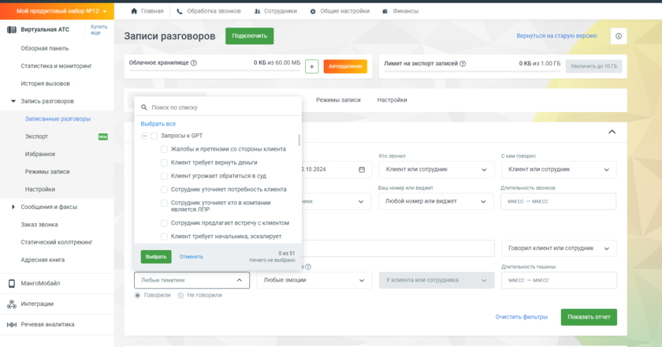The image size is (662, 347).
Task: Click the plus icon next to cloud storage
Action: coord(311,67)
